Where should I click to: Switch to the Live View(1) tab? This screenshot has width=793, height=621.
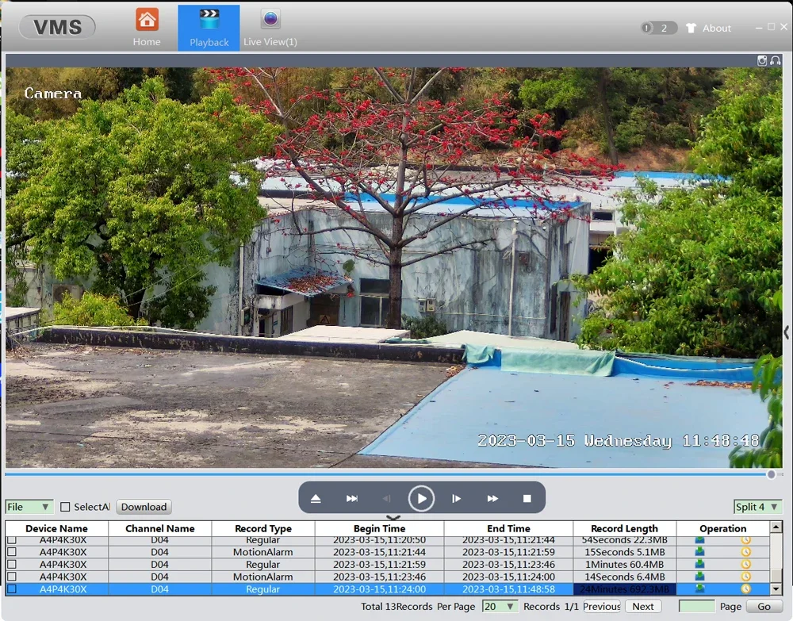tap(270, 26)
